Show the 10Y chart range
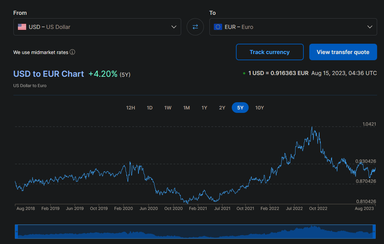Viewport: 384px width, 244px height. click(x=260, y=108)
